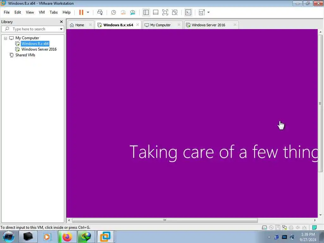This screenshot has height=243, width=324.
Task: Click the floppy device status icon
Action: [278, 227]
